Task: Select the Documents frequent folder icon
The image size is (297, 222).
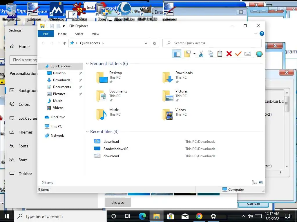Action: tap(102, 96)
